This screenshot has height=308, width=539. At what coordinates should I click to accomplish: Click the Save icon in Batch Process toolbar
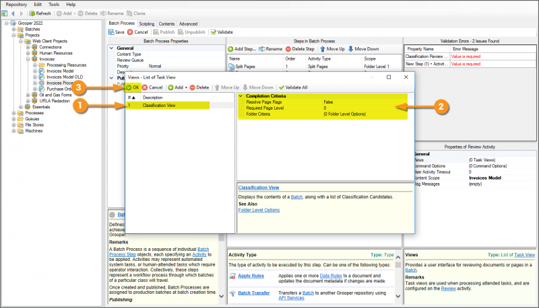(x=112, y=32)
